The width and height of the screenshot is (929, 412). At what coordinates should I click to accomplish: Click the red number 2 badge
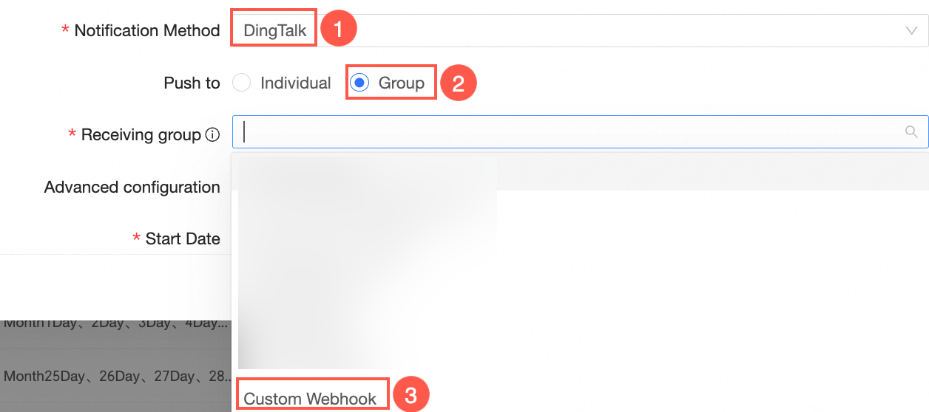point(458,83)
